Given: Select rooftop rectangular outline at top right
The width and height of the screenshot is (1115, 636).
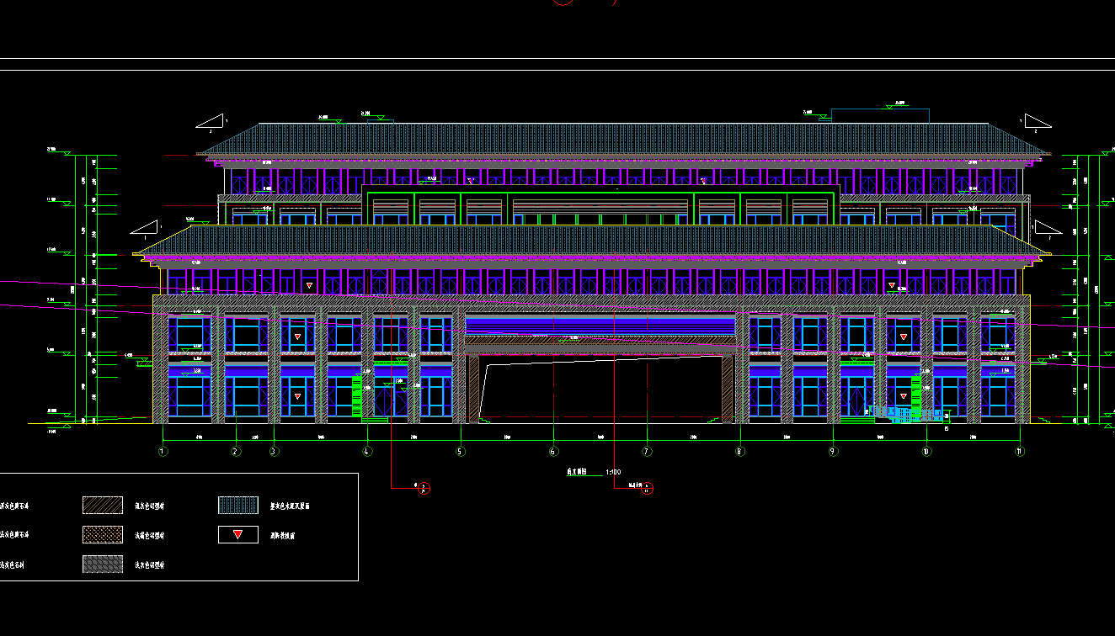Looking at the screenshot, I should click(x=880, y=115).
